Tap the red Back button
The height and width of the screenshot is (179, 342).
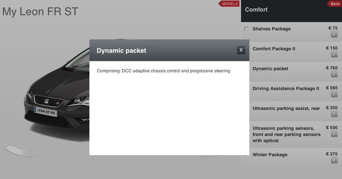click(334, 4)
